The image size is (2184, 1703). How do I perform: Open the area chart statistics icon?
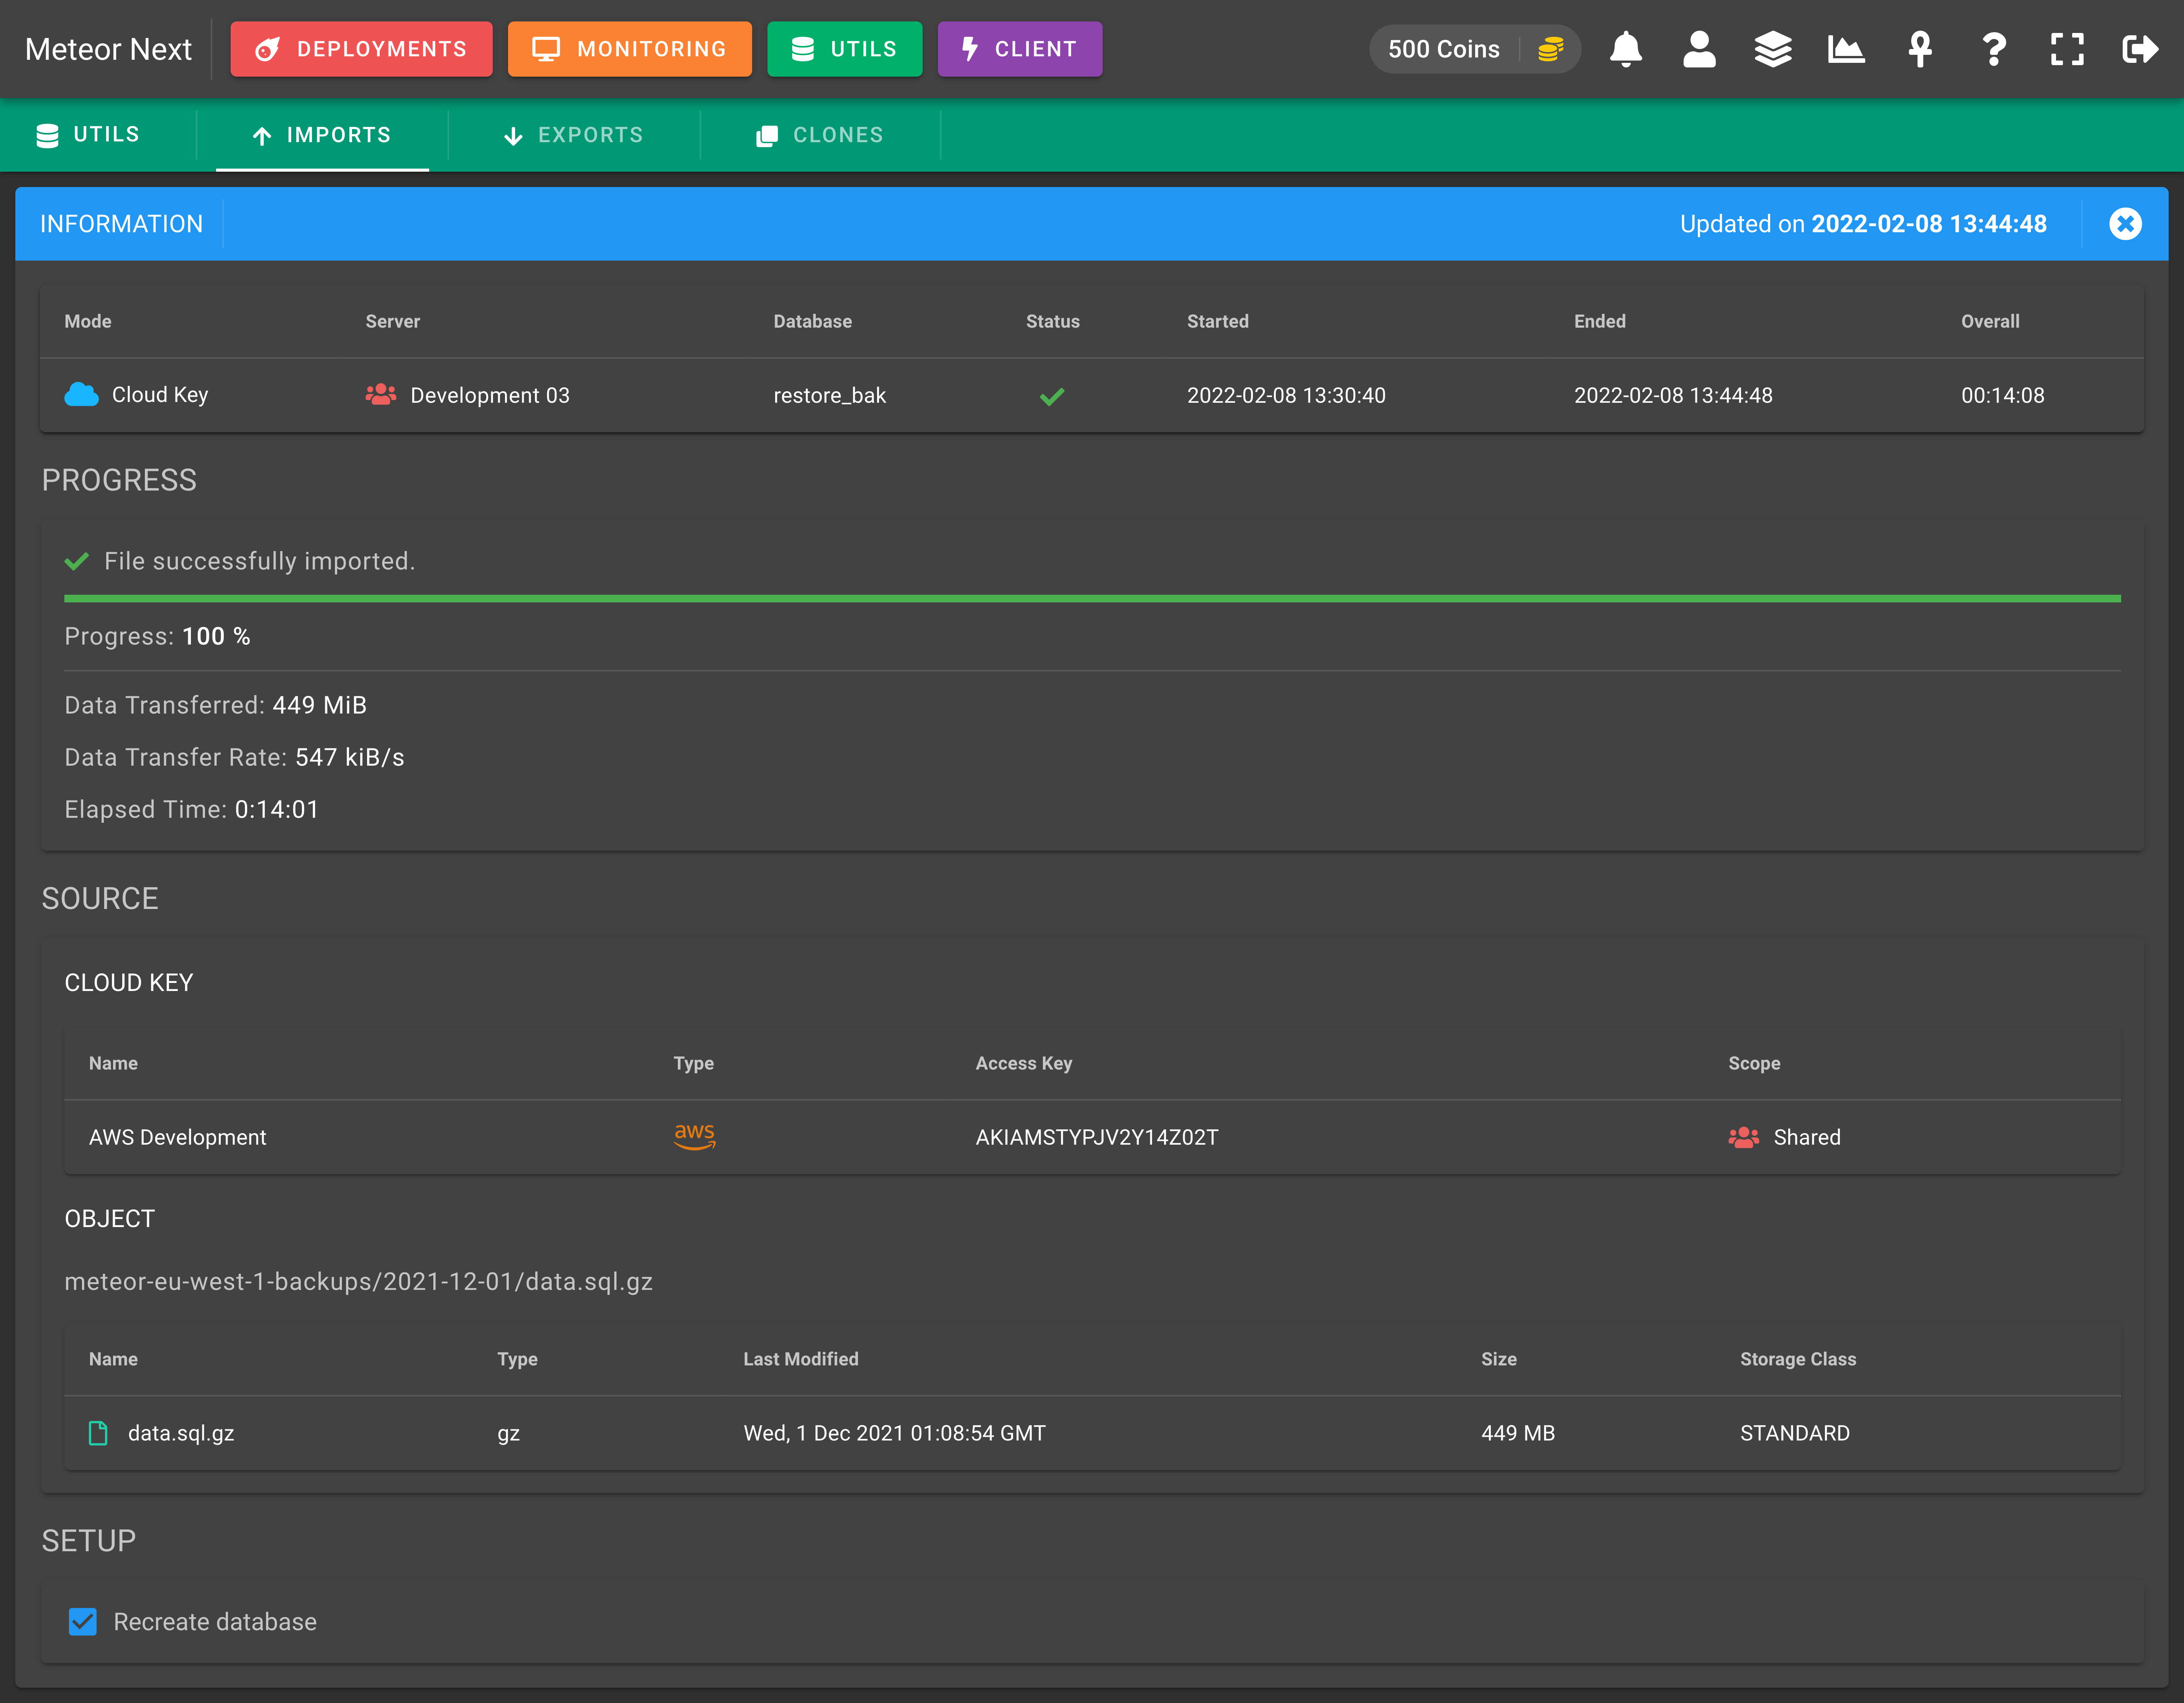[1846, 49]
